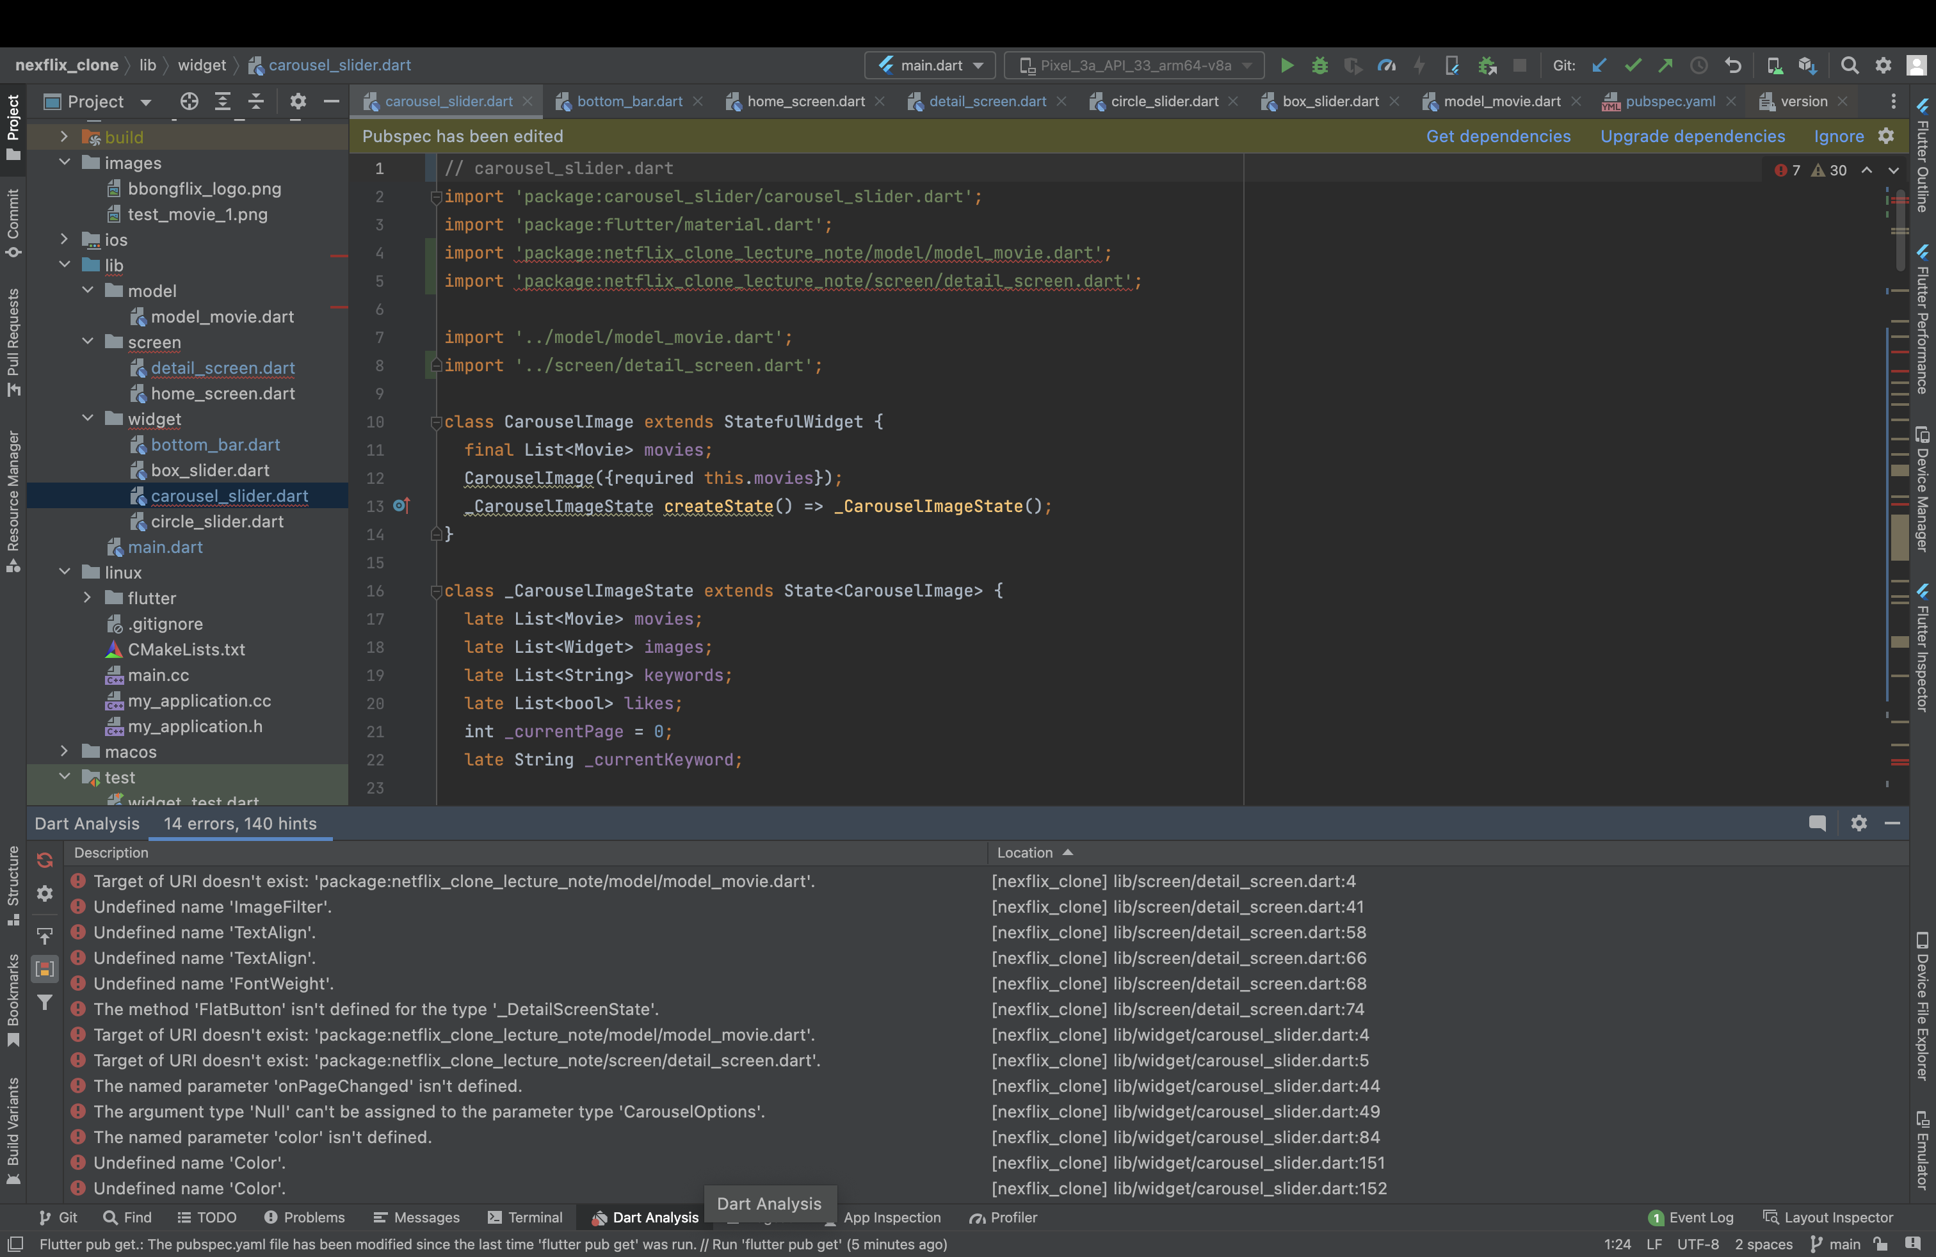Screen dimensions: 1936x1257
Task: Click the filter icon in Dart Analysis
Action: [x=45, y=1002]
